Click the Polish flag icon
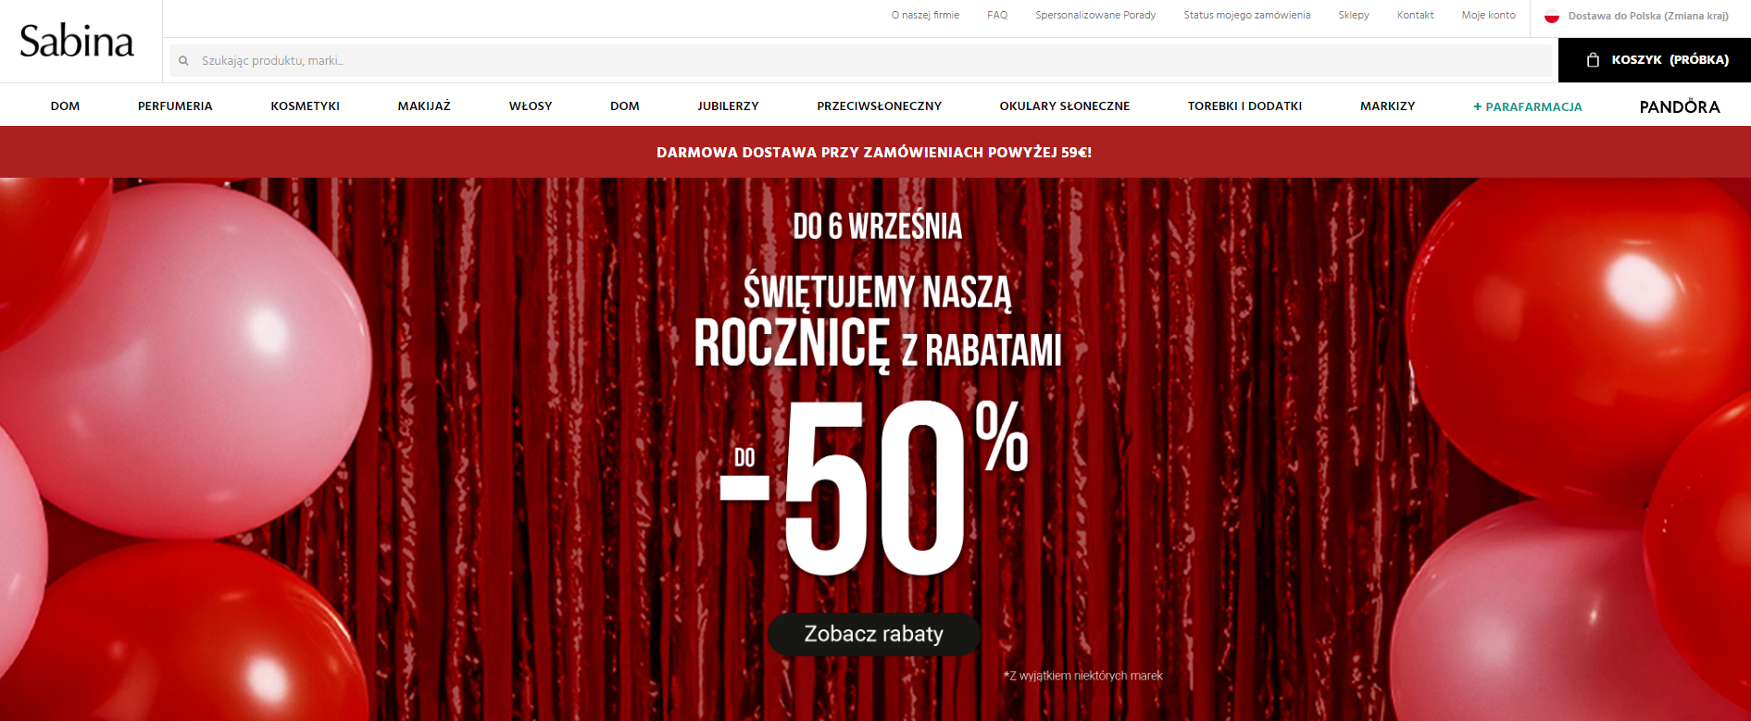1751x721 pixels. coord(1552,16)
